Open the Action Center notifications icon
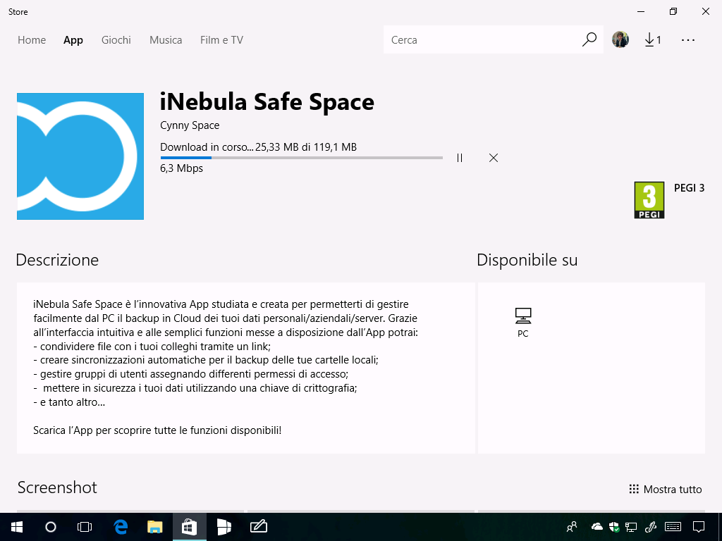Viewport: 722px width, 541px height. [x=699, y=527]
